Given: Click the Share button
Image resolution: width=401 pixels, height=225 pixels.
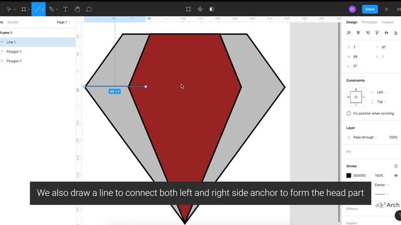Looking at the screenshot, I should click(370, 9).
